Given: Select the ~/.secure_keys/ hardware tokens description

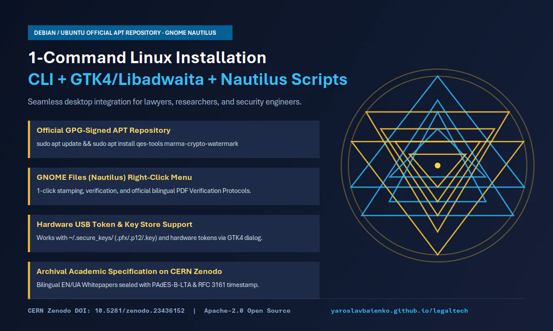Looking at the screenshot, I should coord(149,238).
